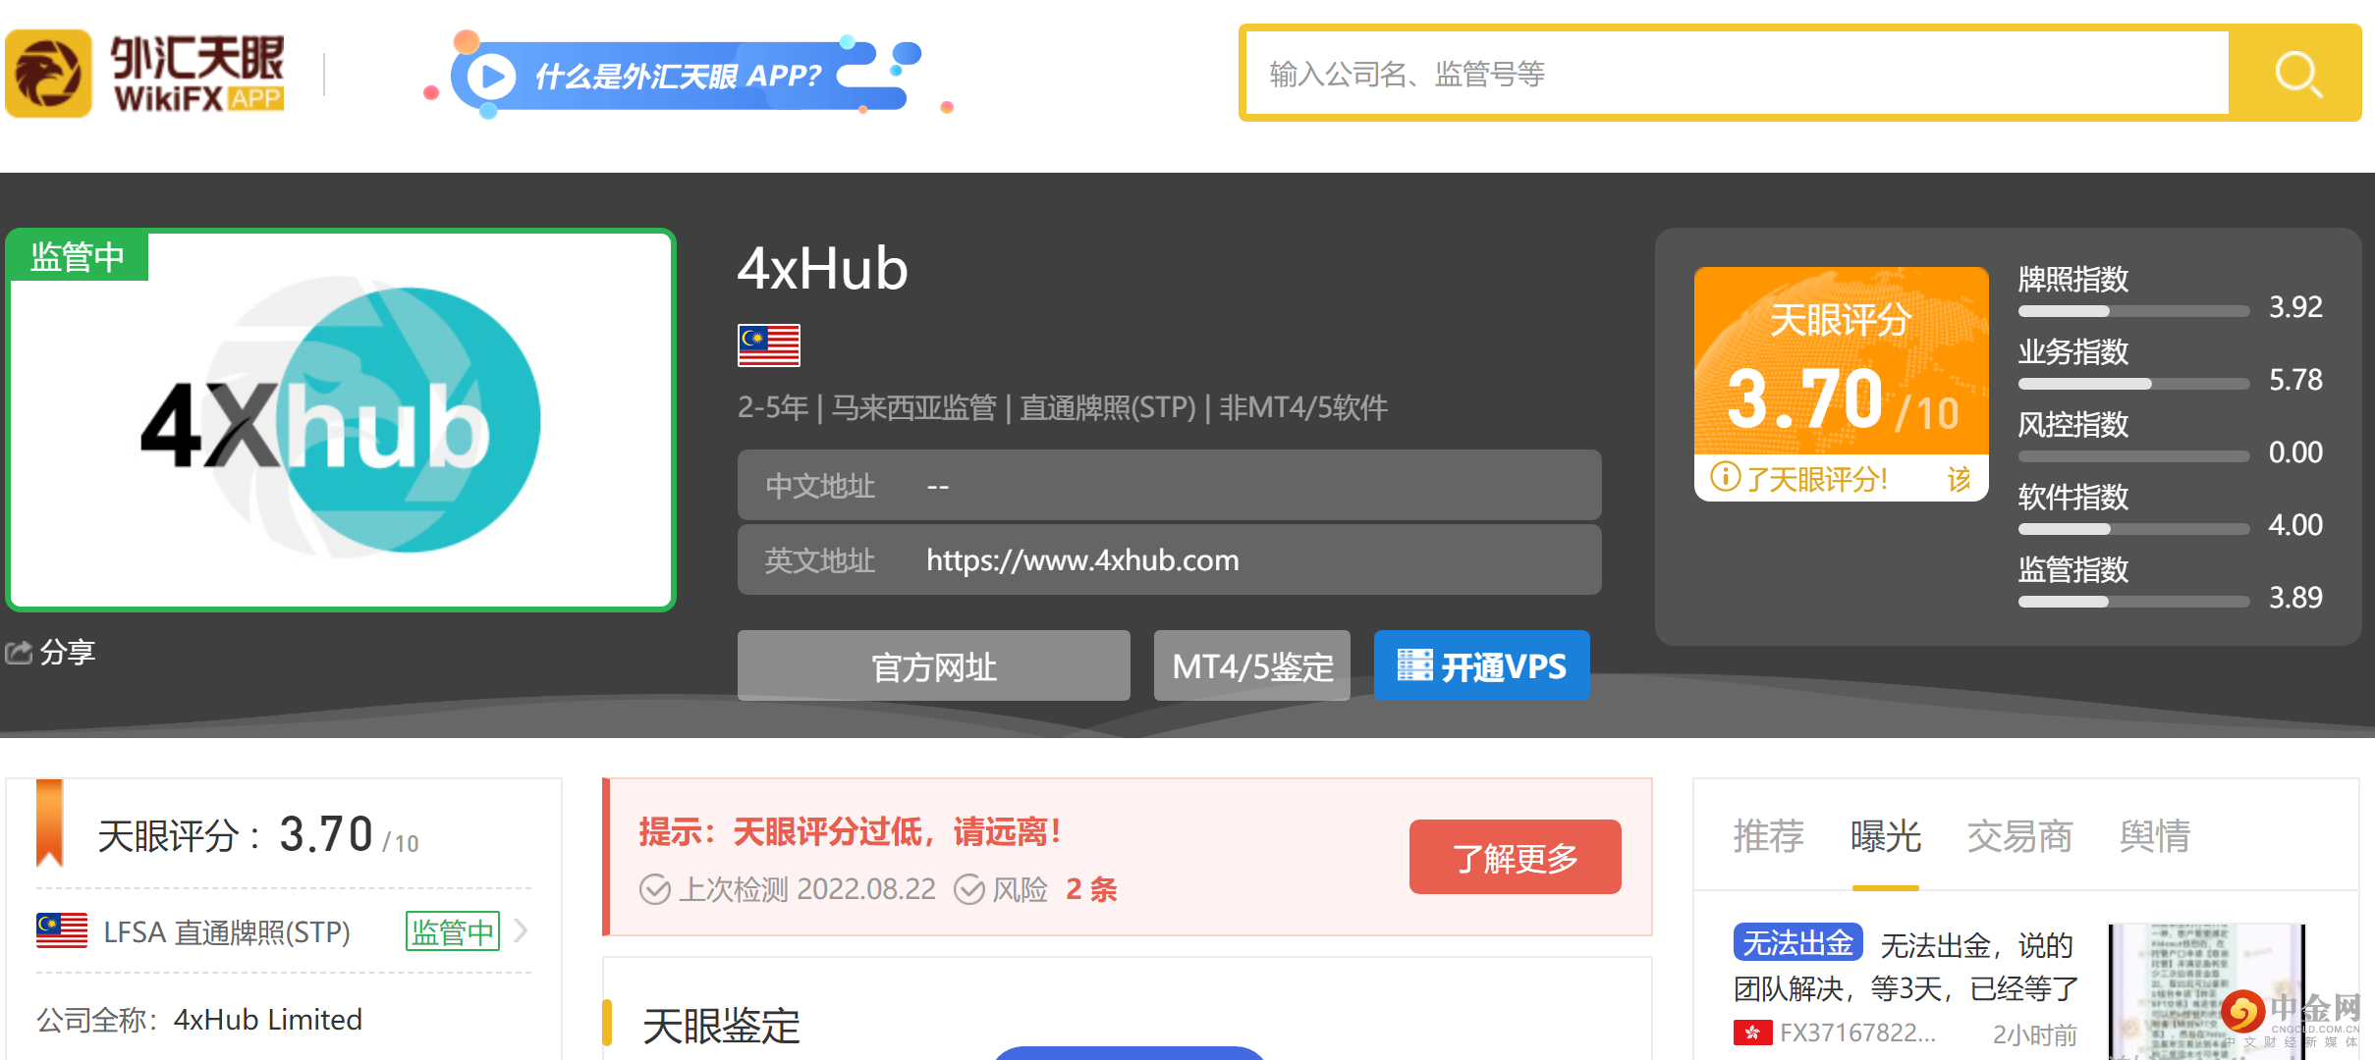
Task: Click the MT4/5鉴定 button
Action: pyautogui.click(x=1251, y=666)
